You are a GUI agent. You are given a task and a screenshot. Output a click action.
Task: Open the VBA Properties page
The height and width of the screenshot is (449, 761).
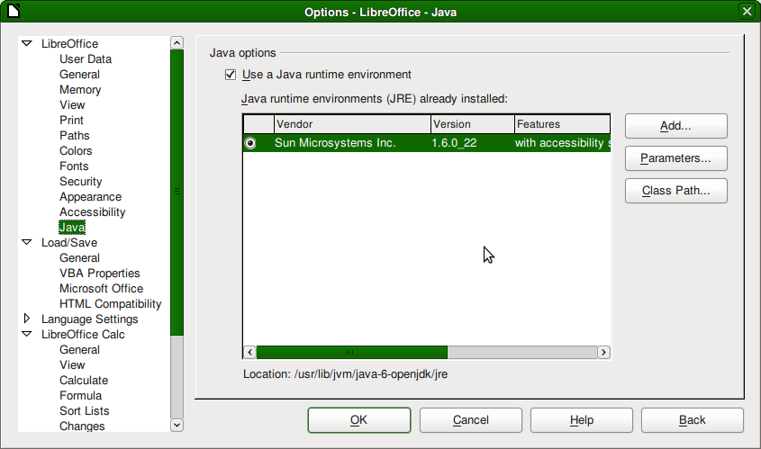click(x=99, y=273)
